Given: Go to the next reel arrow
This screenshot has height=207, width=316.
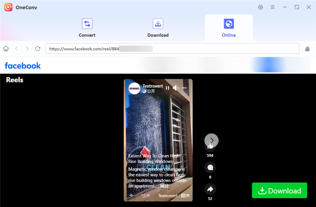Looking at the screenshot, I should 211,140.
